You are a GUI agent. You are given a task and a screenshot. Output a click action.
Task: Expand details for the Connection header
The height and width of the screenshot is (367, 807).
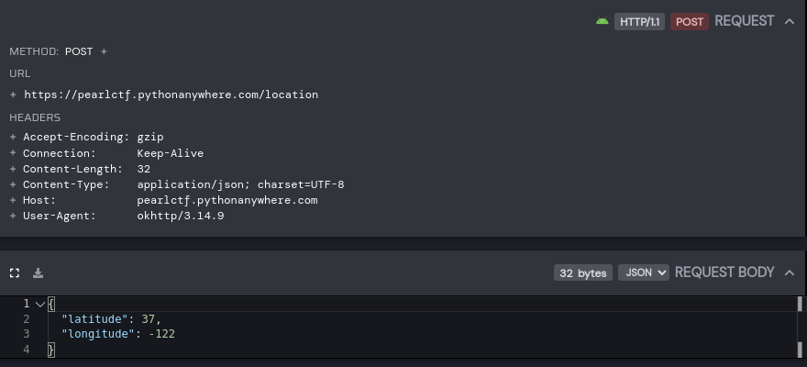(x=14, y=153)
